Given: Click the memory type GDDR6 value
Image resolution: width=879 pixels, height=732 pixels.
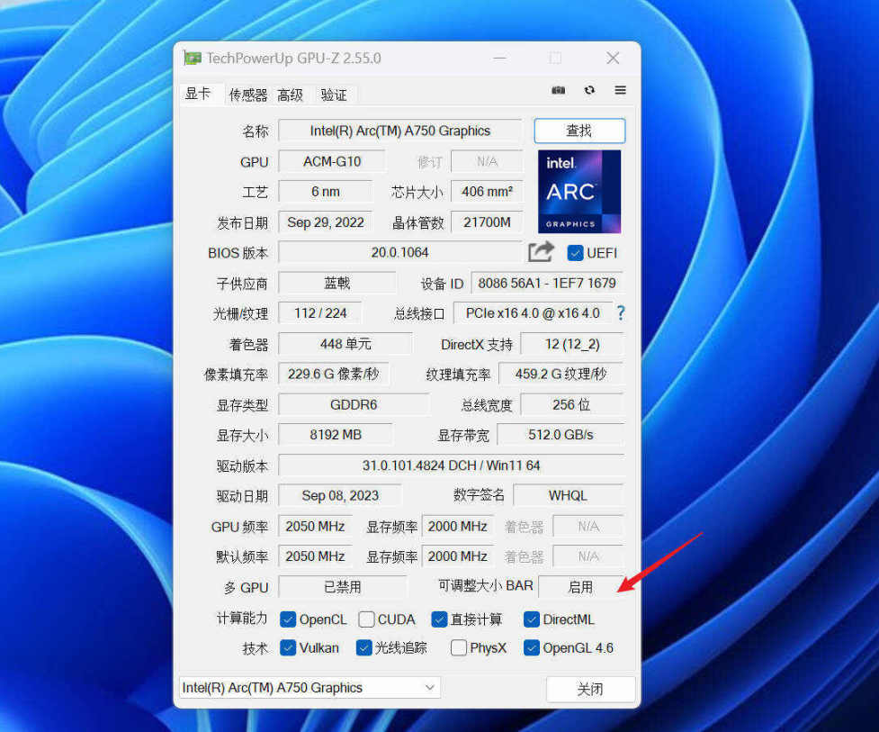Looking at the screenshot, I should click(354, 404).
